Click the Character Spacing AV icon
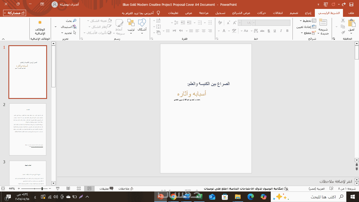The height and width of the screenshot is (202, 359). click(256, 31)
